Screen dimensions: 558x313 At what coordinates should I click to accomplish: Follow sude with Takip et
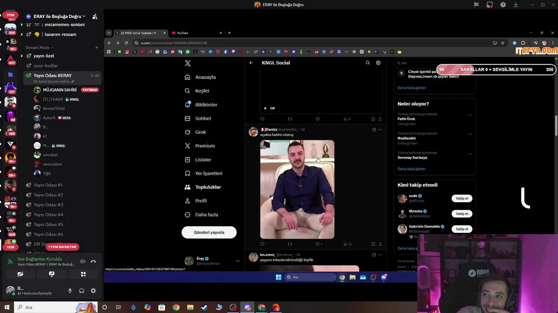point(462,198)
